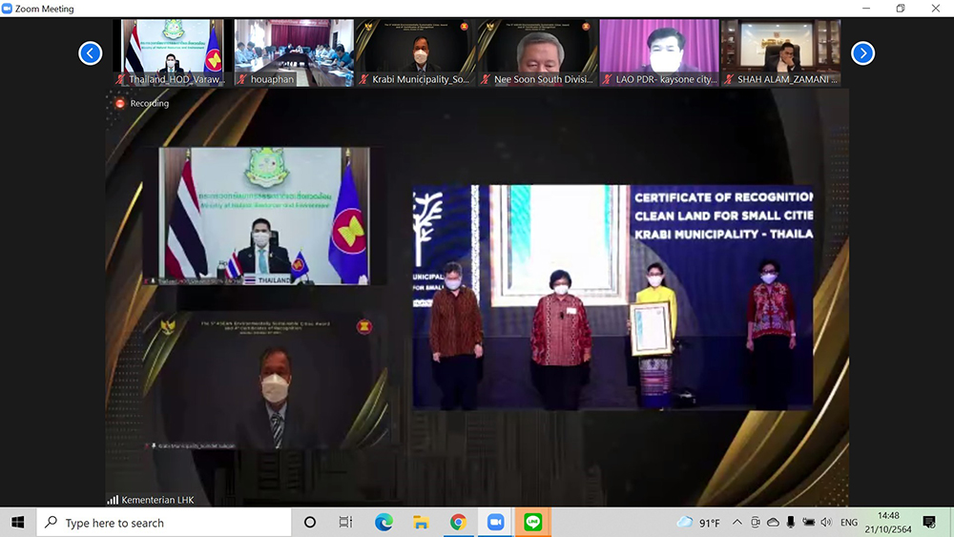This screenshot has height=537, width=954.
Task: Click the taskbar search box
Action: (x=164, y=523)
